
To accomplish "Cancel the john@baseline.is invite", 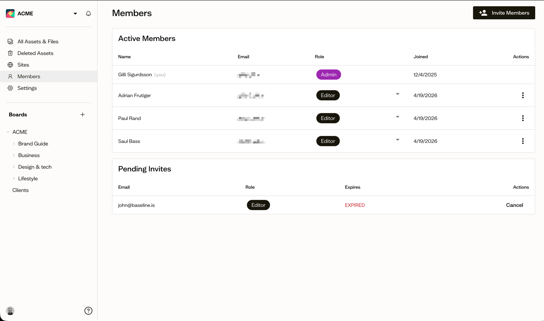I will click(x=514, y=205).
